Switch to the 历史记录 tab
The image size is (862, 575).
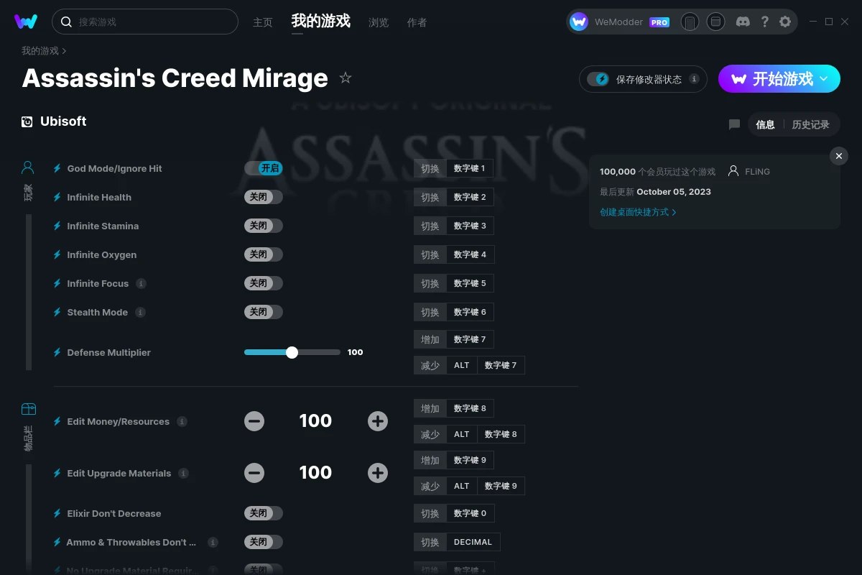coord(810,124)
